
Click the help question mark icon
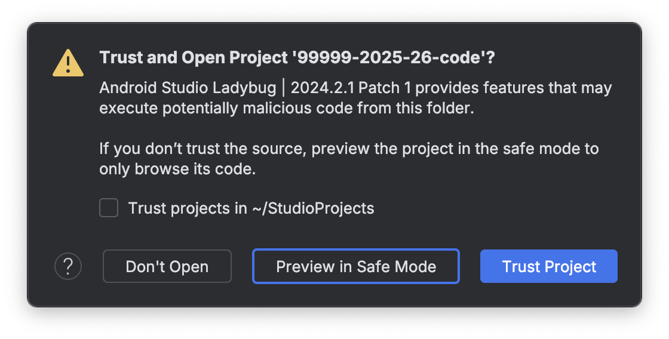point(68,266)
